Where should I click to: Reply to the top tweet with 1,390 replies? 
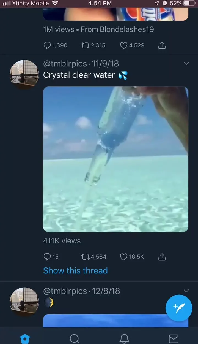click(47, 45)
